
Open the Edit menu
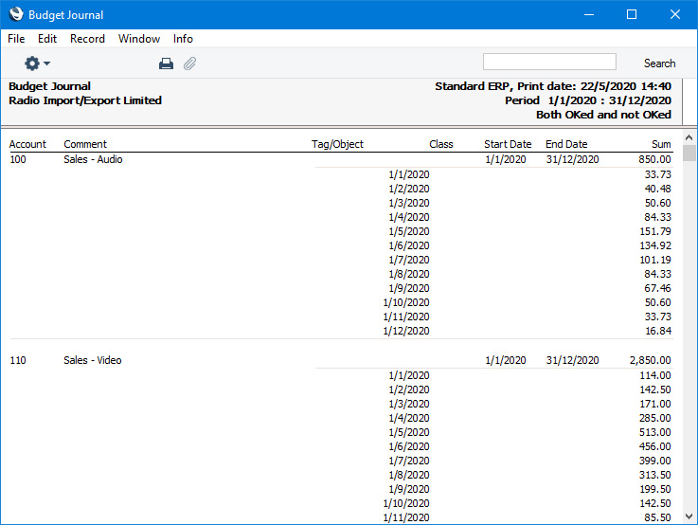click(x=47, y=39)
